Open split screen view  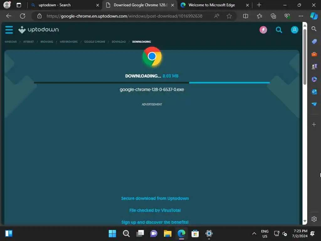tap(245, 16)
